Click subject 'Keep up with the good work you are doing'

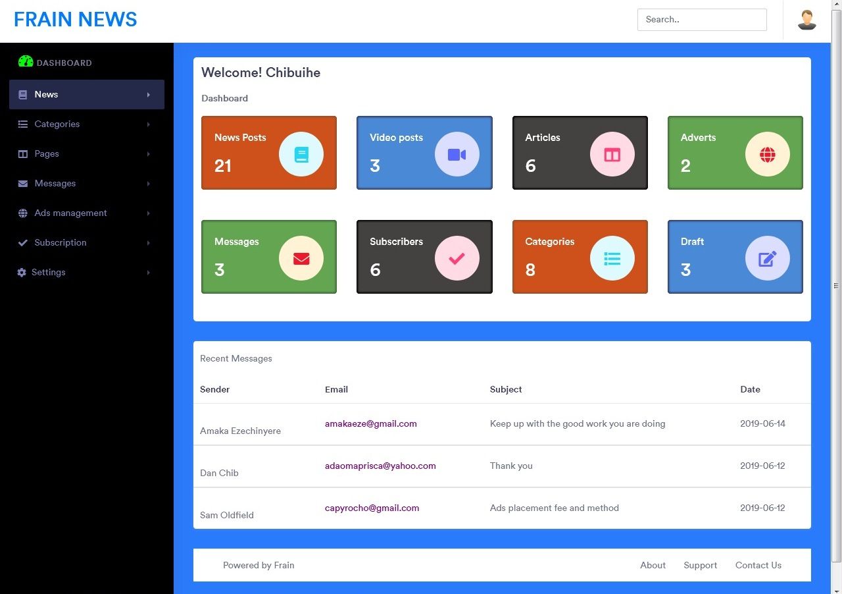[578, 423]
